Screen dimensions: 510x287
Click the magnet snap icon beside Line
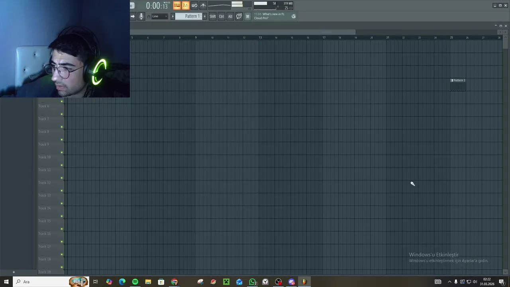pos(149,17)
